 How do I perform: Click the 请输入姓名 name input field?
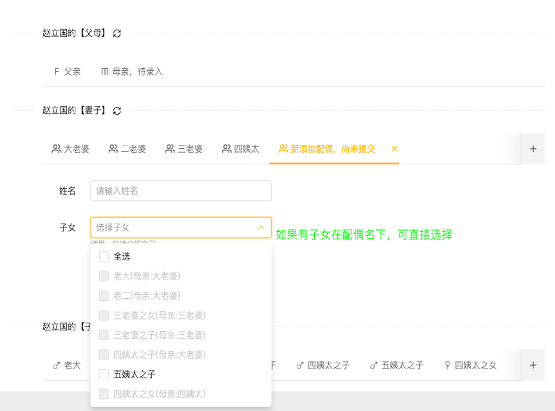tap(181, 191)
